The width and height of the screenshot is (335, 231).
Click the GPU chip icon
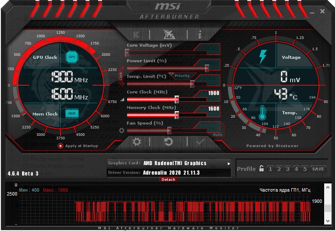pos(72,57)
